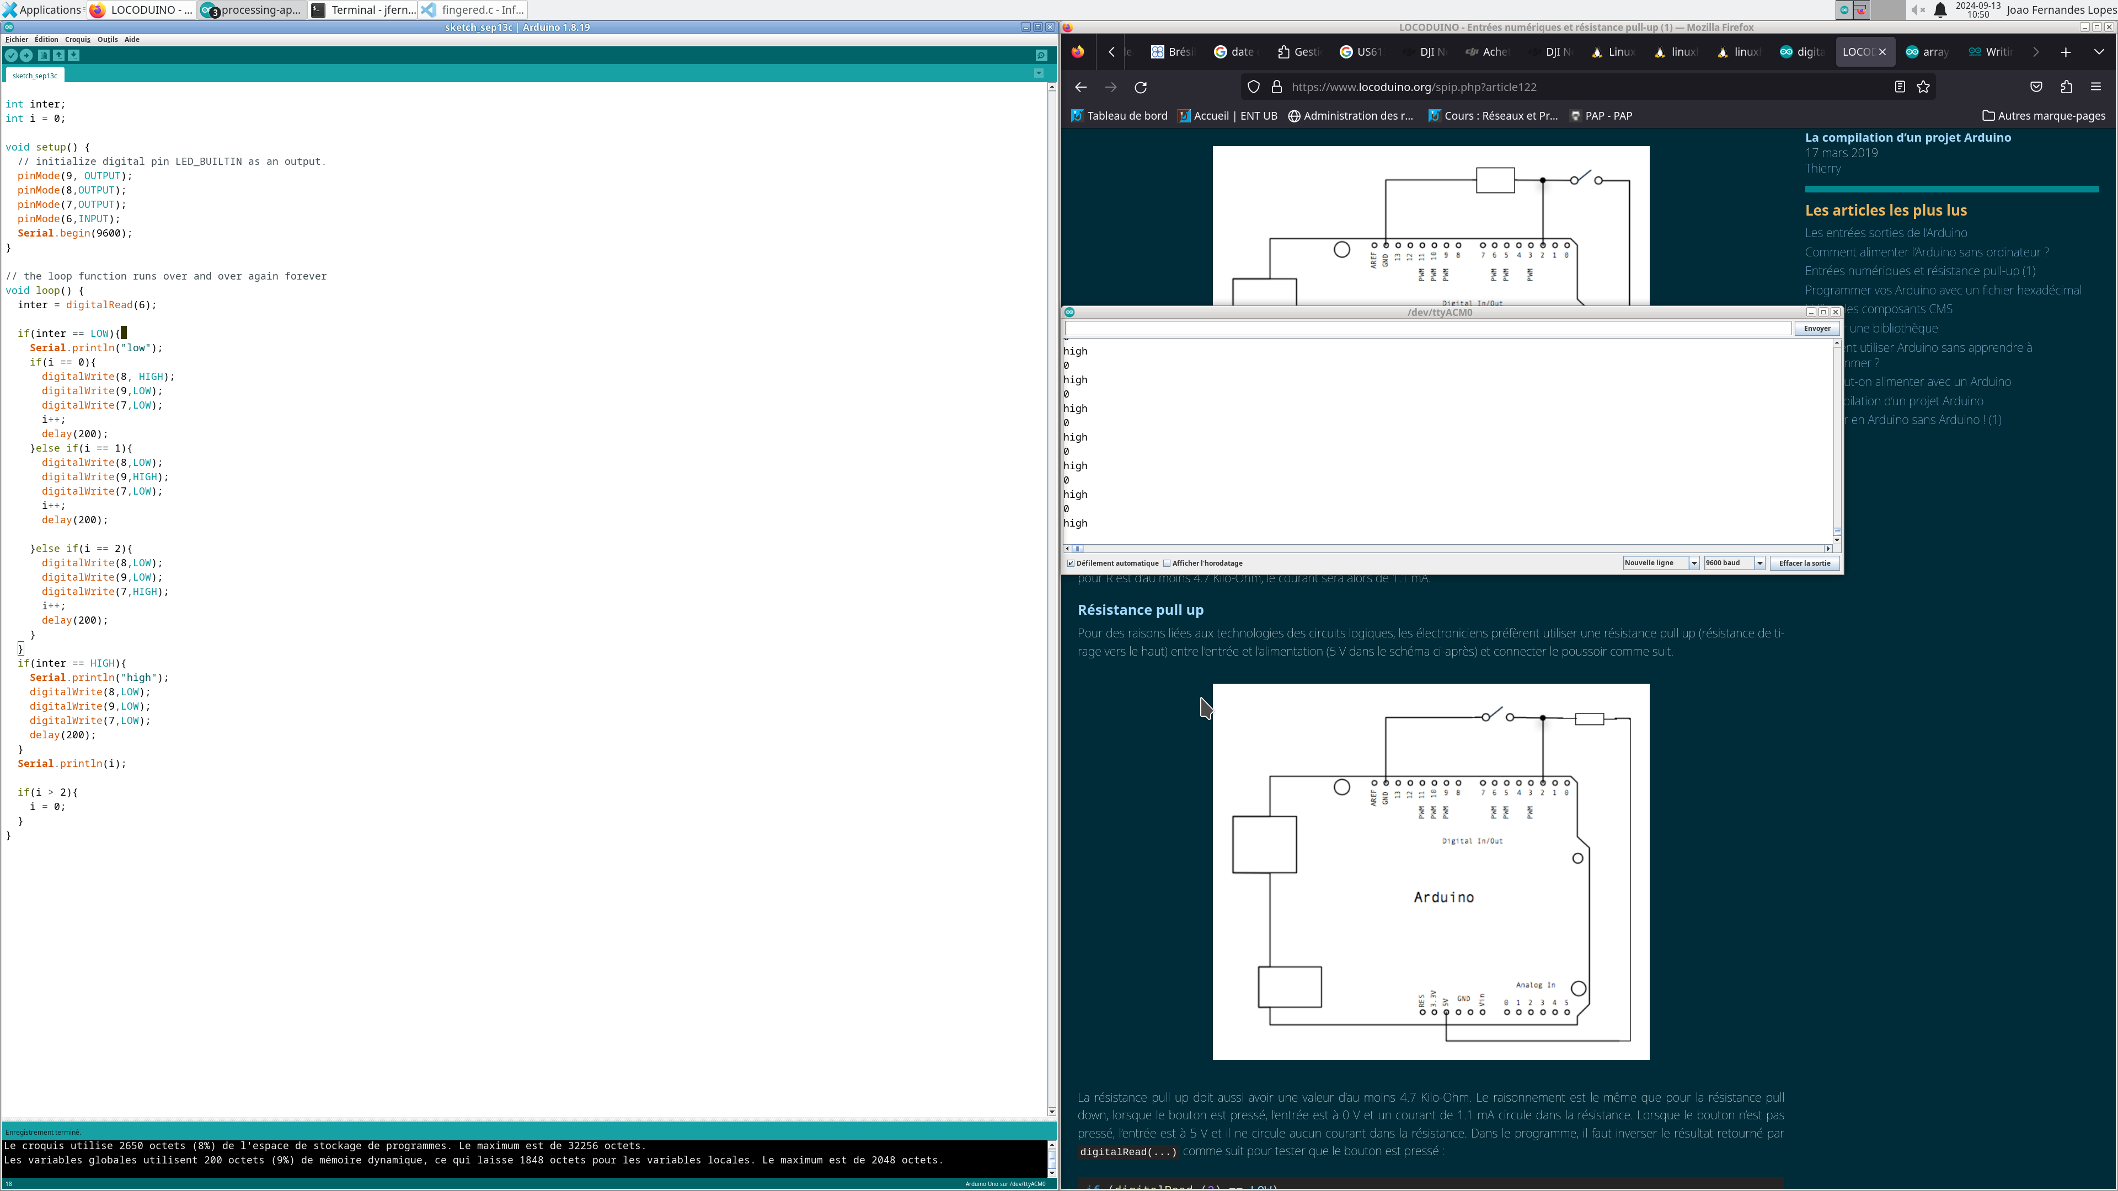Image resolution: width=2118 pixels, height=1191 pixels.
Task: Click the serial monitor horizontal scrollbar
Action: tap(1447, 548)
